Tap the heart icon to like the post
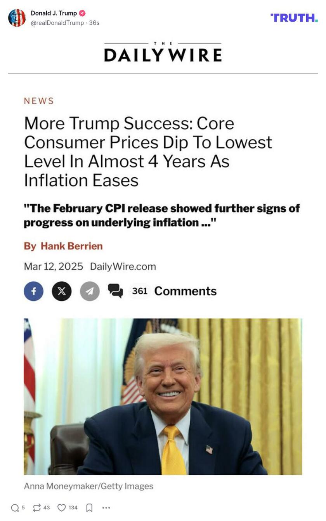The height and width of the screenshot is (521, 326). point(62,507)
